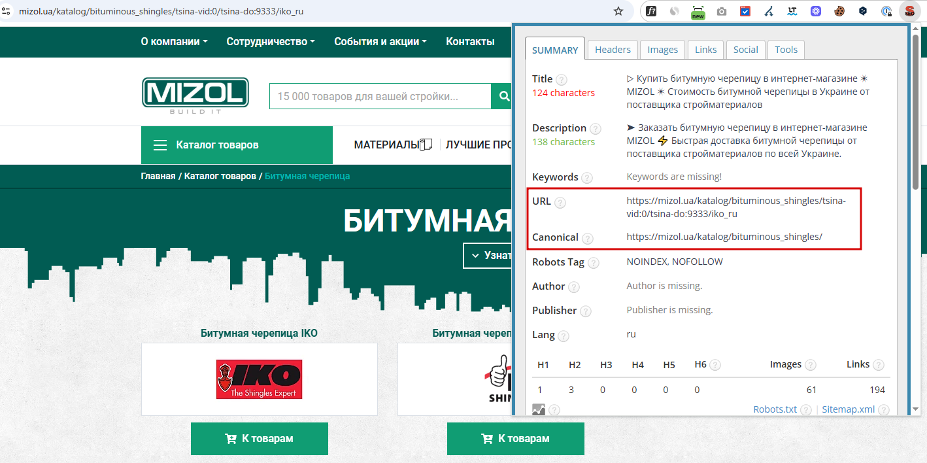Open the lock-badge circular extension icon
Screen dimensions: 927x463
coord(886,11)
